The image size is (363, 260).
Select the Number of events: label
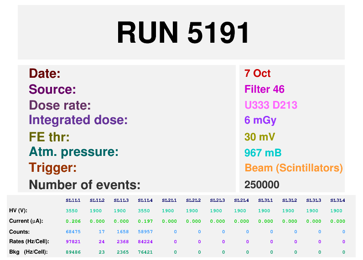pyautogui.click(x=84, y=185)
